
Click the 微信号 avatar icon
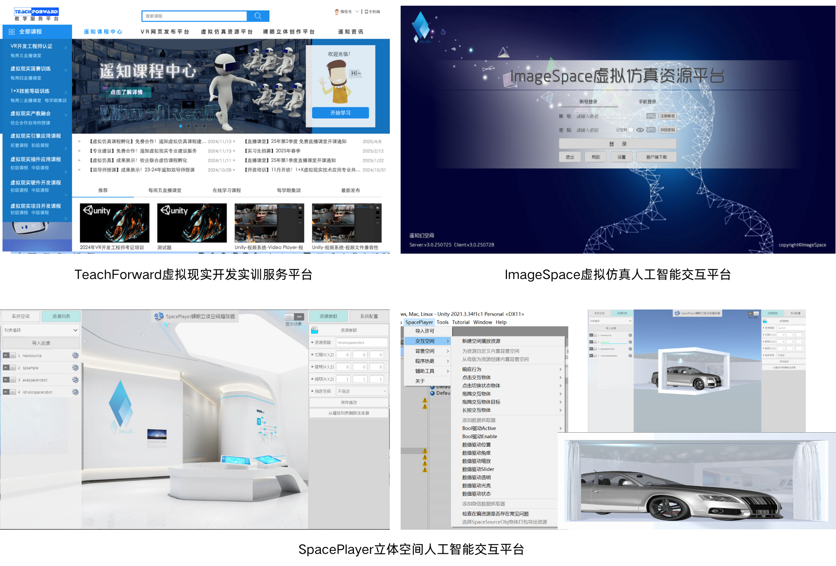336,12
